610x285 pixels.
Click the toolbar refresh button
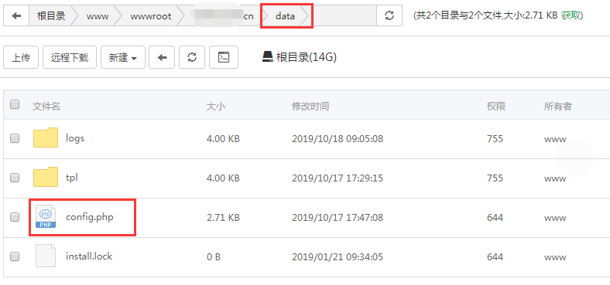pos(192,57)
